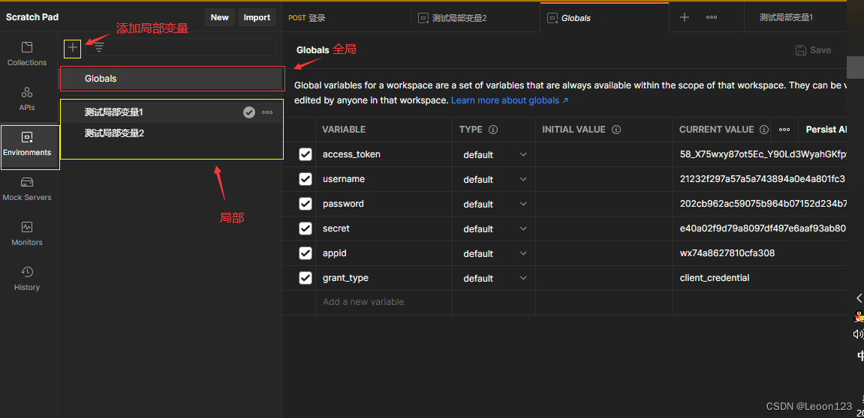This screenshot has width=864, height=418.
Task: Open the variables table three-dot menu
Action: [x=784, y=130]
